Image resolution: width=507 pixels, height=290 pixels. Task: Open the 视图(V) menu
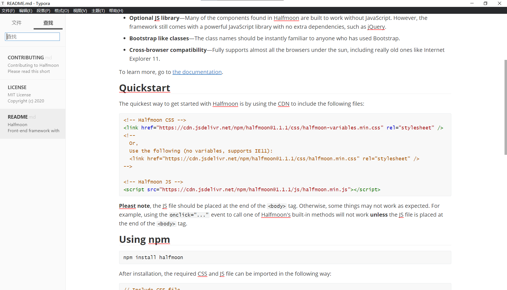80,10
